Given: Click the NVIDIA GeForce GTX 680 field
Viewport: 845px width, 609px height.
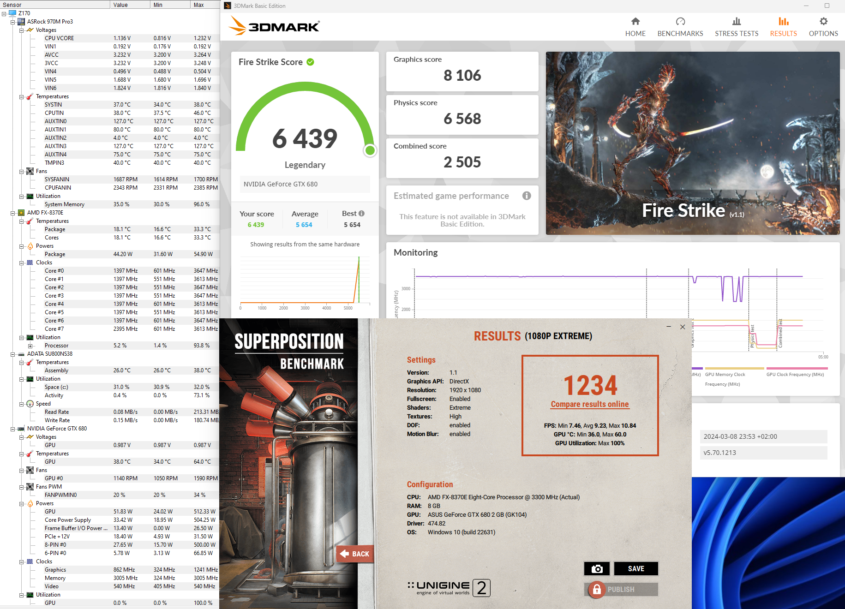Looking at the screenshot, I should click(305, 184).
